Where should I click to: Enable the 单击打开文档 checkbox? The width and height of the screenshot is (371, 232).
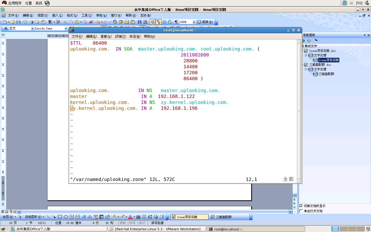(x=301, y=211)
